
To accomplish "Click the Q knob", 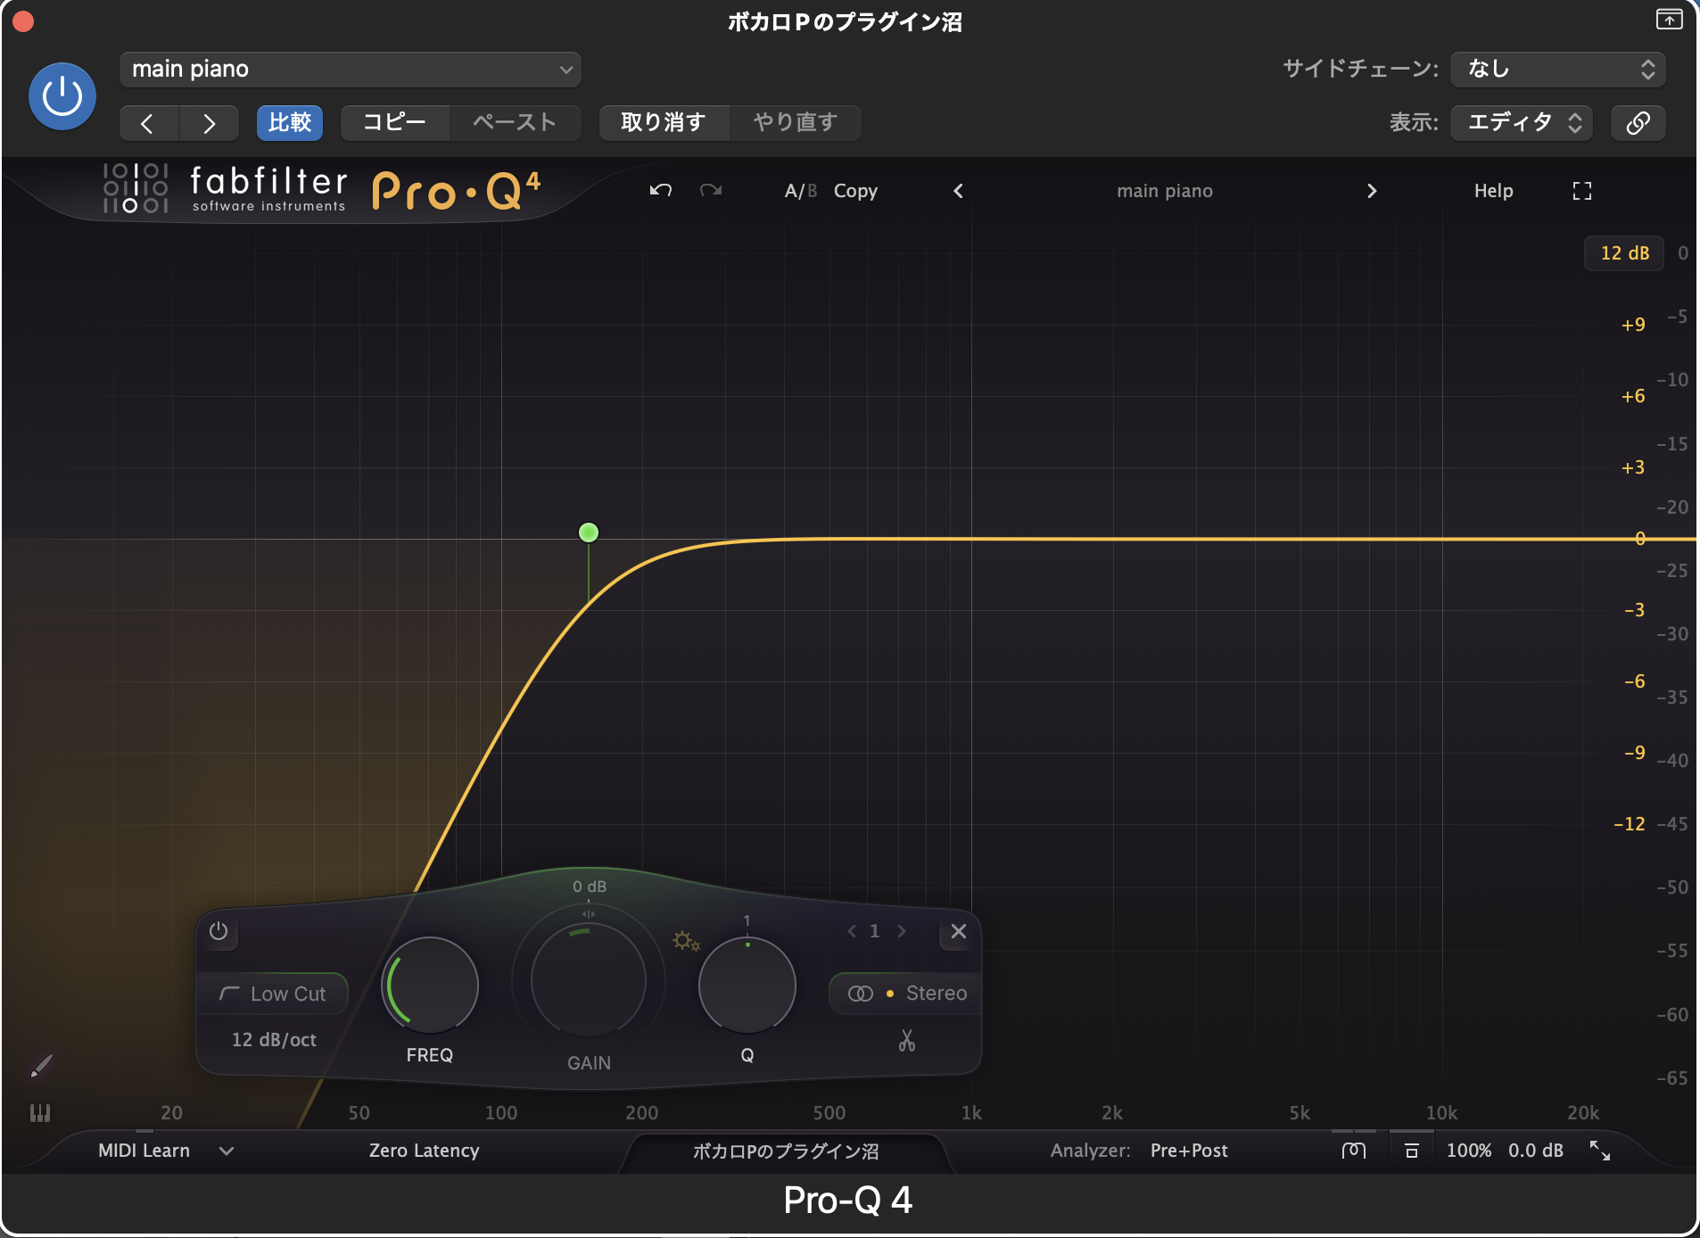I will pyautogui.click(x=747, y=986).
